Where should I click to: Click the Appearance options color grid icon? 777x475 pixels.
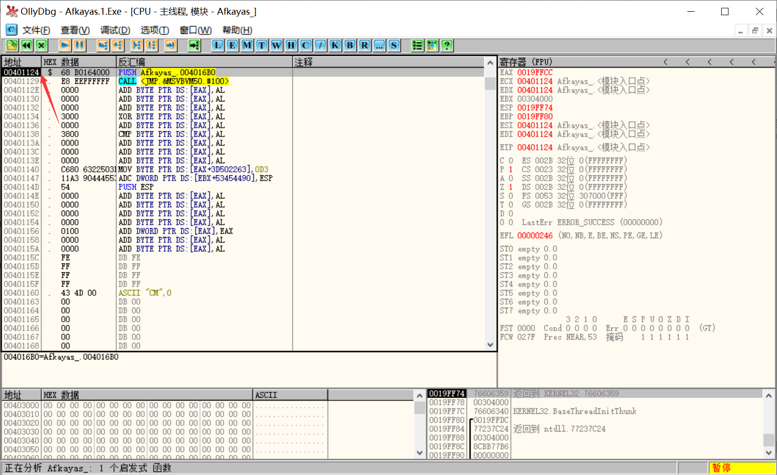click(432, 46)
